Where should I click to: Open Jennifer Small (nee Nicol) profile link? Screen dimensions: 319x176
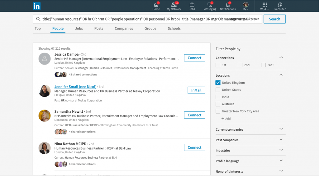coord(75,87)
